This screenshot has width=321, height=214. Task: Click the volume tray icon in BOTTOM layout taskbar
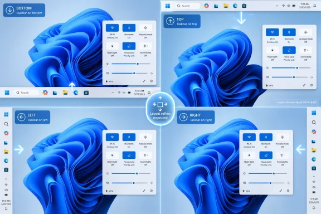pyautogui.click(x=124, y=93)
